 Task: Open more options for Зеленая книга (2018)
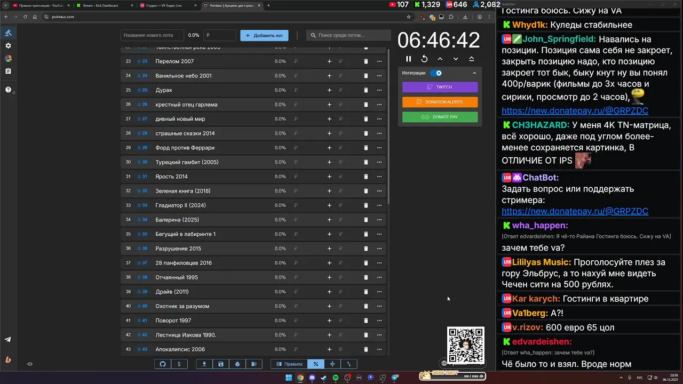click(379, 191)
